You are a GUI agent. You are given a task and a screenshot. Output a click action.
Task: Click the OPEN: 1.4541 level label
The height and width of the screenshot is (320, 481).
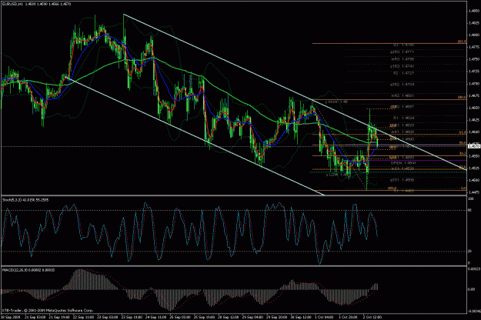403,163
